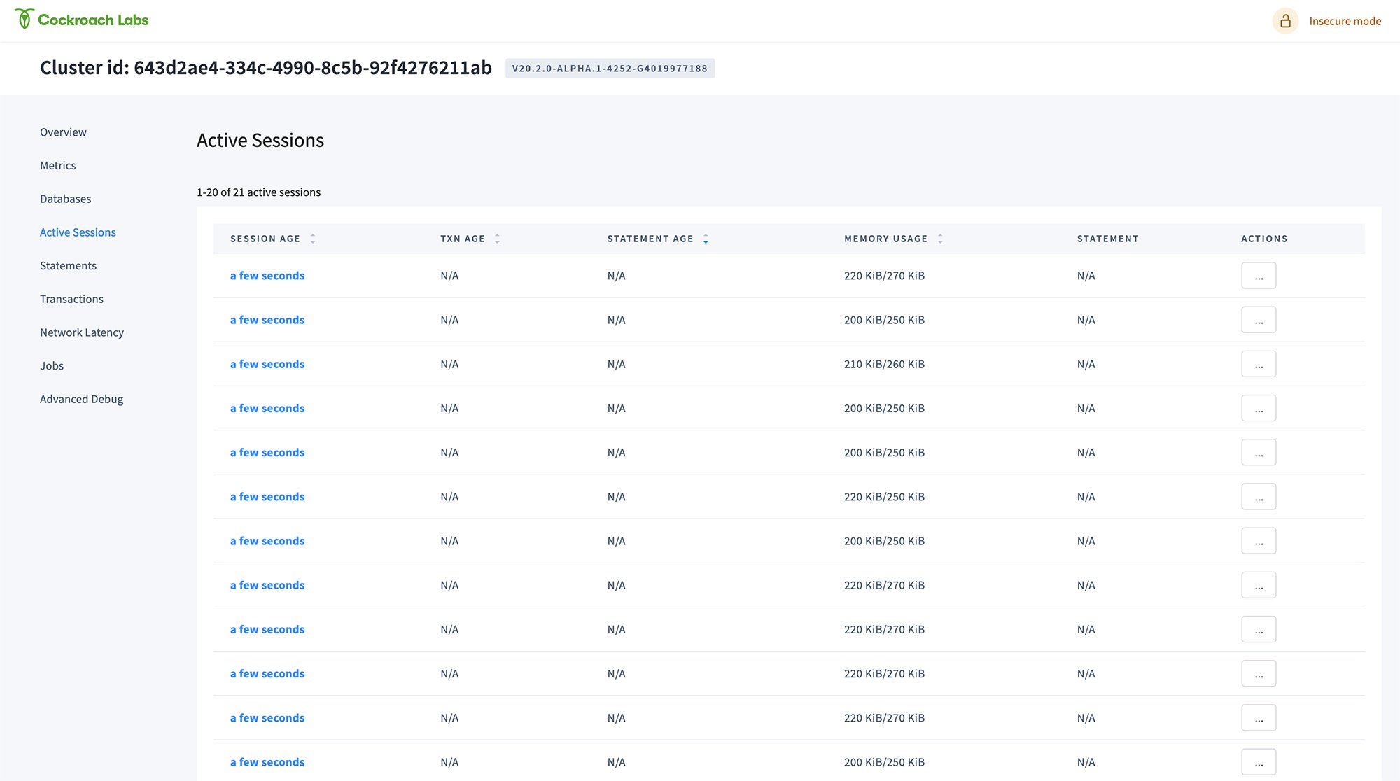Open the Overview page
Image resolution: width=1400 pixels, height=781 pixels.
pos(63,132)
